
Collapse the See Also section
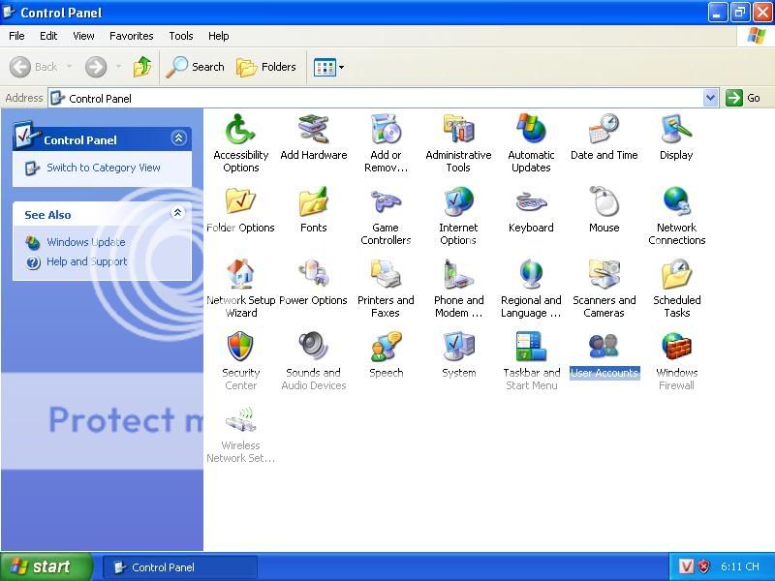click(x=177, y=212)
